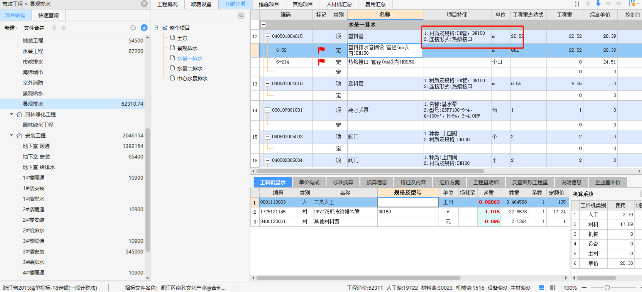Switch to the 措施项目 tab
642x292 pixels.
[x=269, y=4]
